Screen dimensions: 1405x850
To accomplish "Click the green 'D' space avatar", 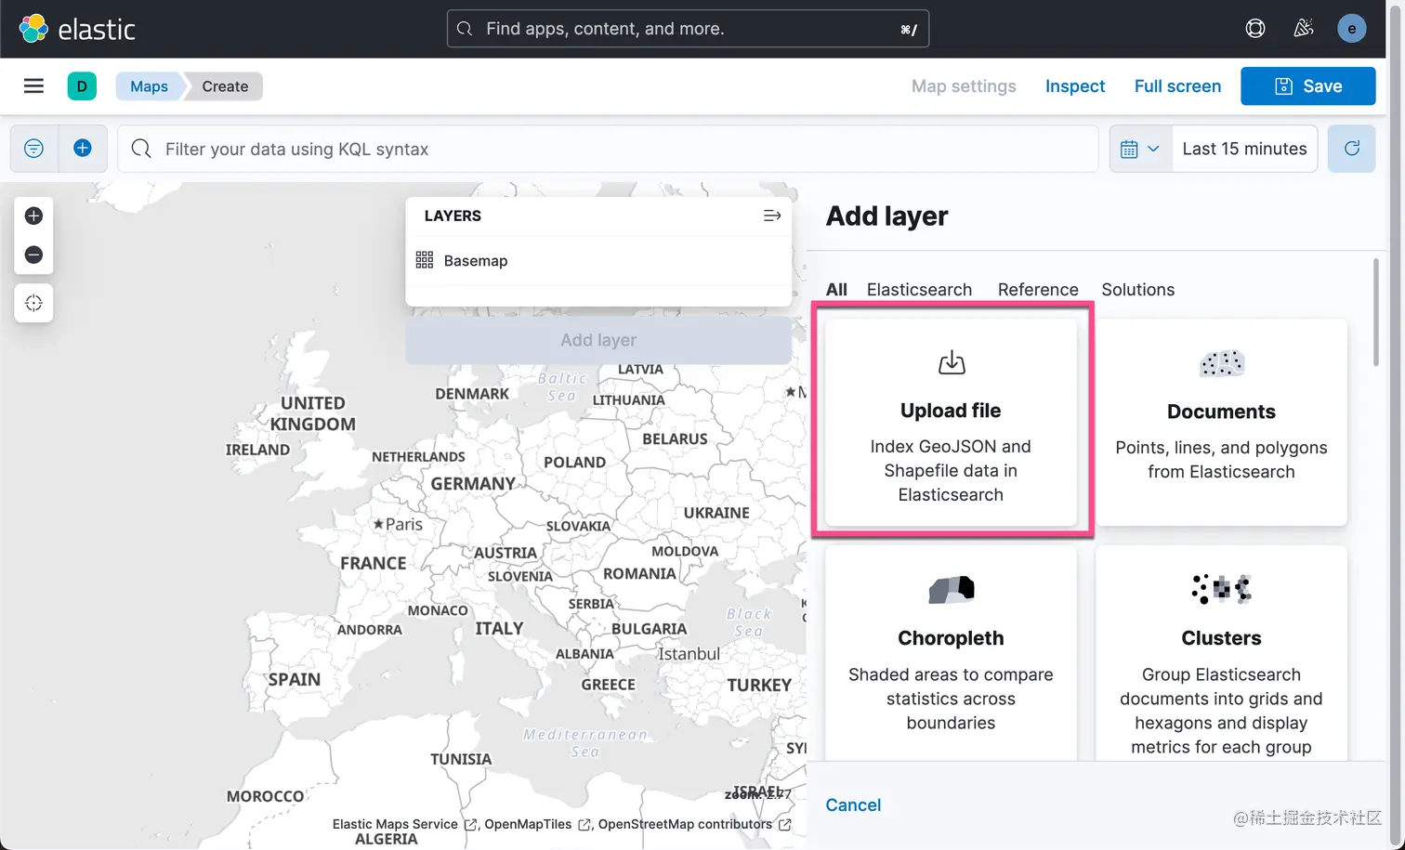I will tap(82, 86).
